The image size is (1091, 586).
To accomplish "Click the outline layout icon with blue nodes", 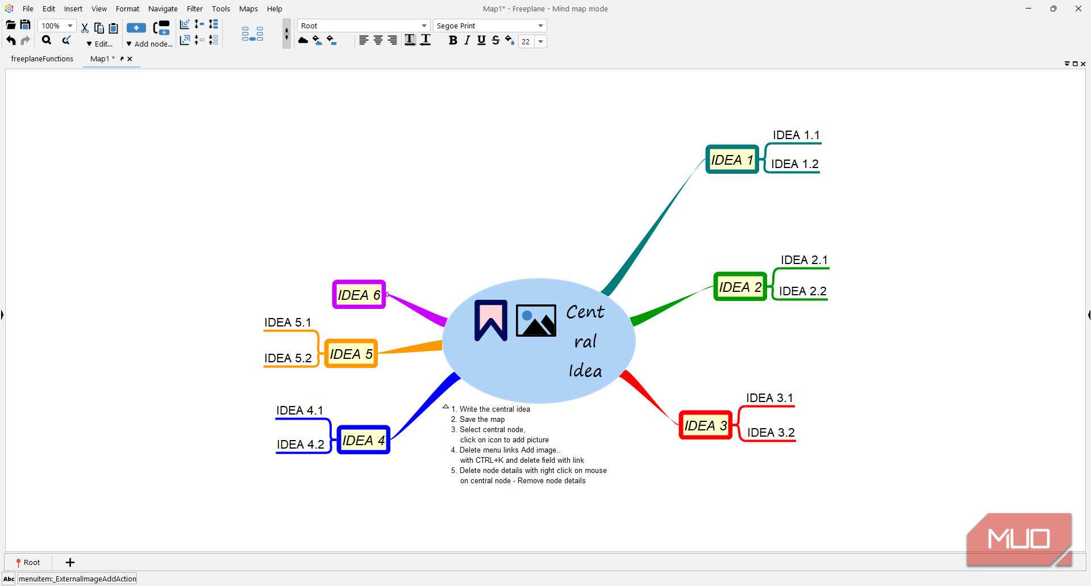I will click(x=252, y=34).
